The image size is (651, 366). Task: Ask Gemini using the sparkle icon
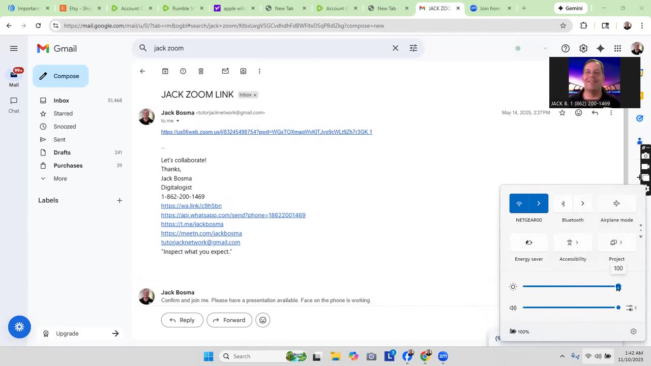pyautogui.click(x=601, y=48)
